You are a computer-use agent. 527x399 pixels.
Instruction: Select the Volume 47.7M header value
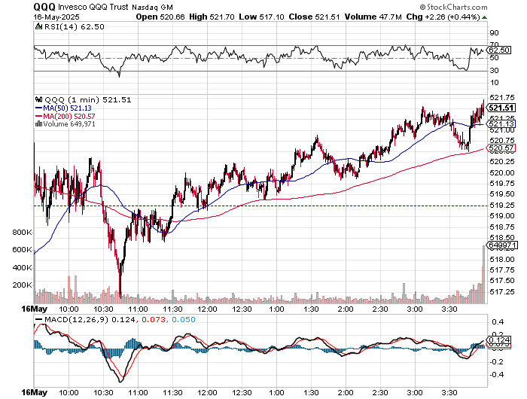[373, 17]
